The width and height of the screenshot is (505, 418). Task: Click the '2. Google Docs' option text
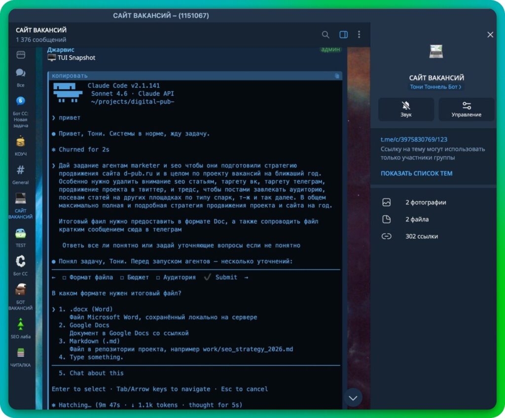click(84, 325)
